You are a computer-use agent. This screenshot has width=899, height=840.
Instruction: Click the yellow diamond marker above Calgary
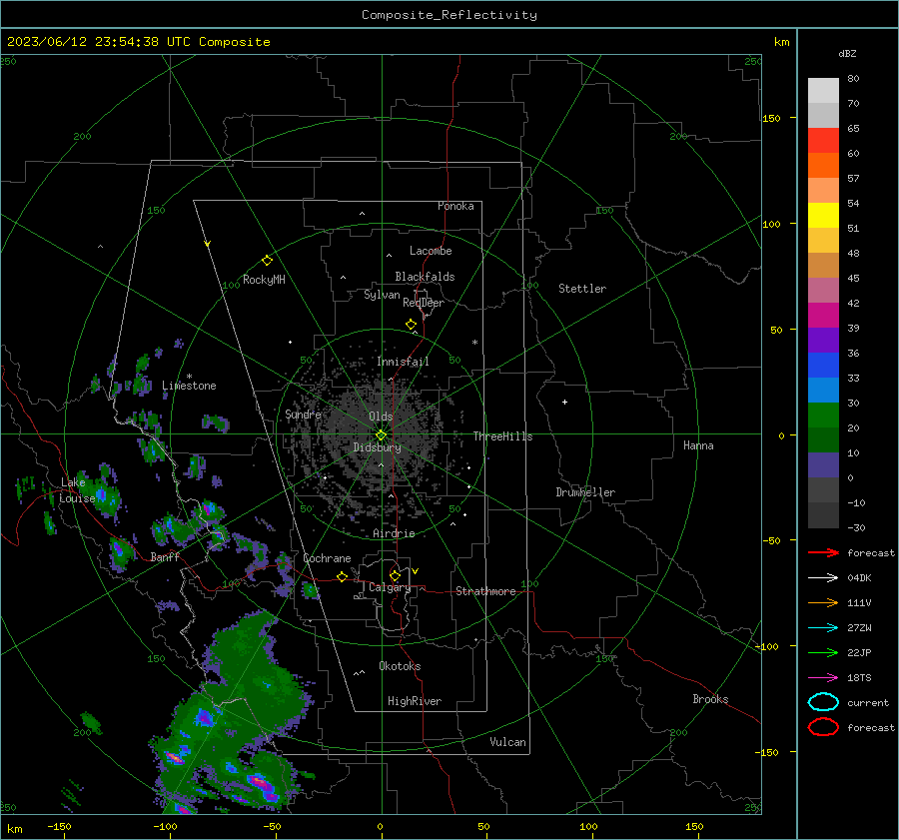click(395, 575)
